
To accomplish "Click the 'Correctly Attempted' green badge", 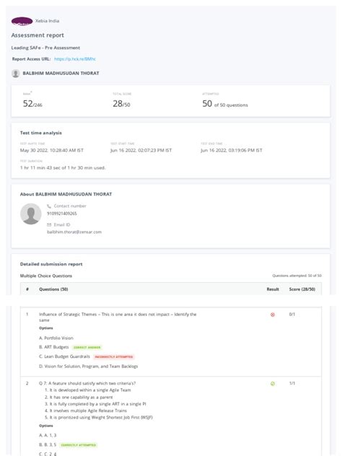I will 79,445.
